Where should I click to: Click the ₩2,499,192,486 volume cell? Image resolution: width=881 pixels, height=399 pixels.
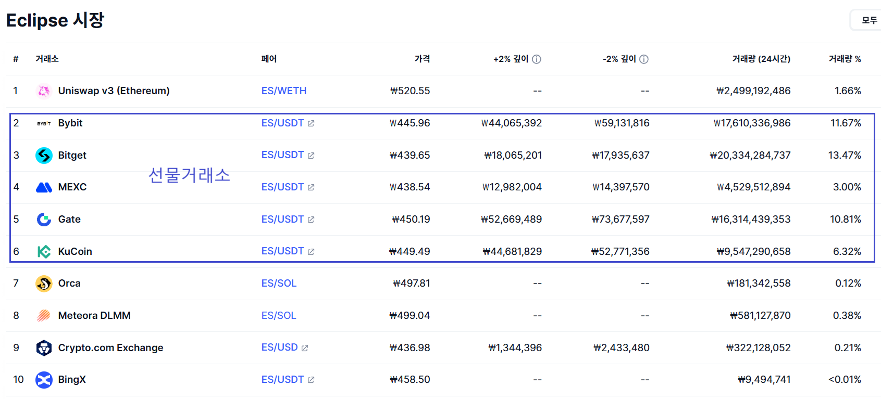754,91
